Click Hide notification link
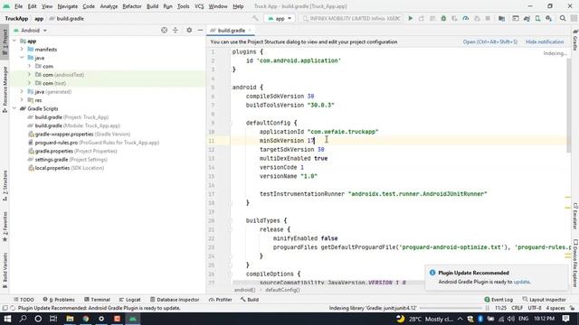Screen dimensions: 579x325 [x=545, y=42]
